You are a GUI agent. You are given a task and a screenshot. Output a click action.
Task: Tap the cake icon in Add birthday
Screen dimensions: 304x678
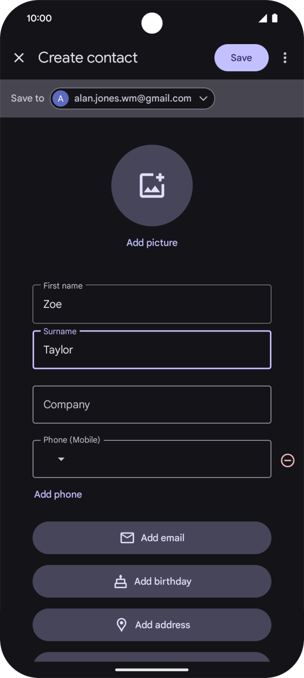[x=120, y=581]
